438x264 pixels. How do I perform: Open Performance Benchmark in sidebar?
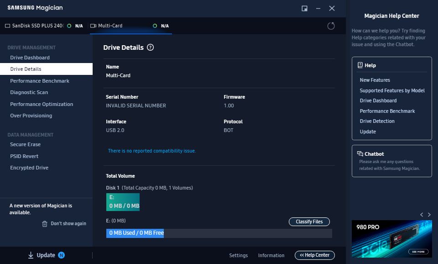[40, 81]
